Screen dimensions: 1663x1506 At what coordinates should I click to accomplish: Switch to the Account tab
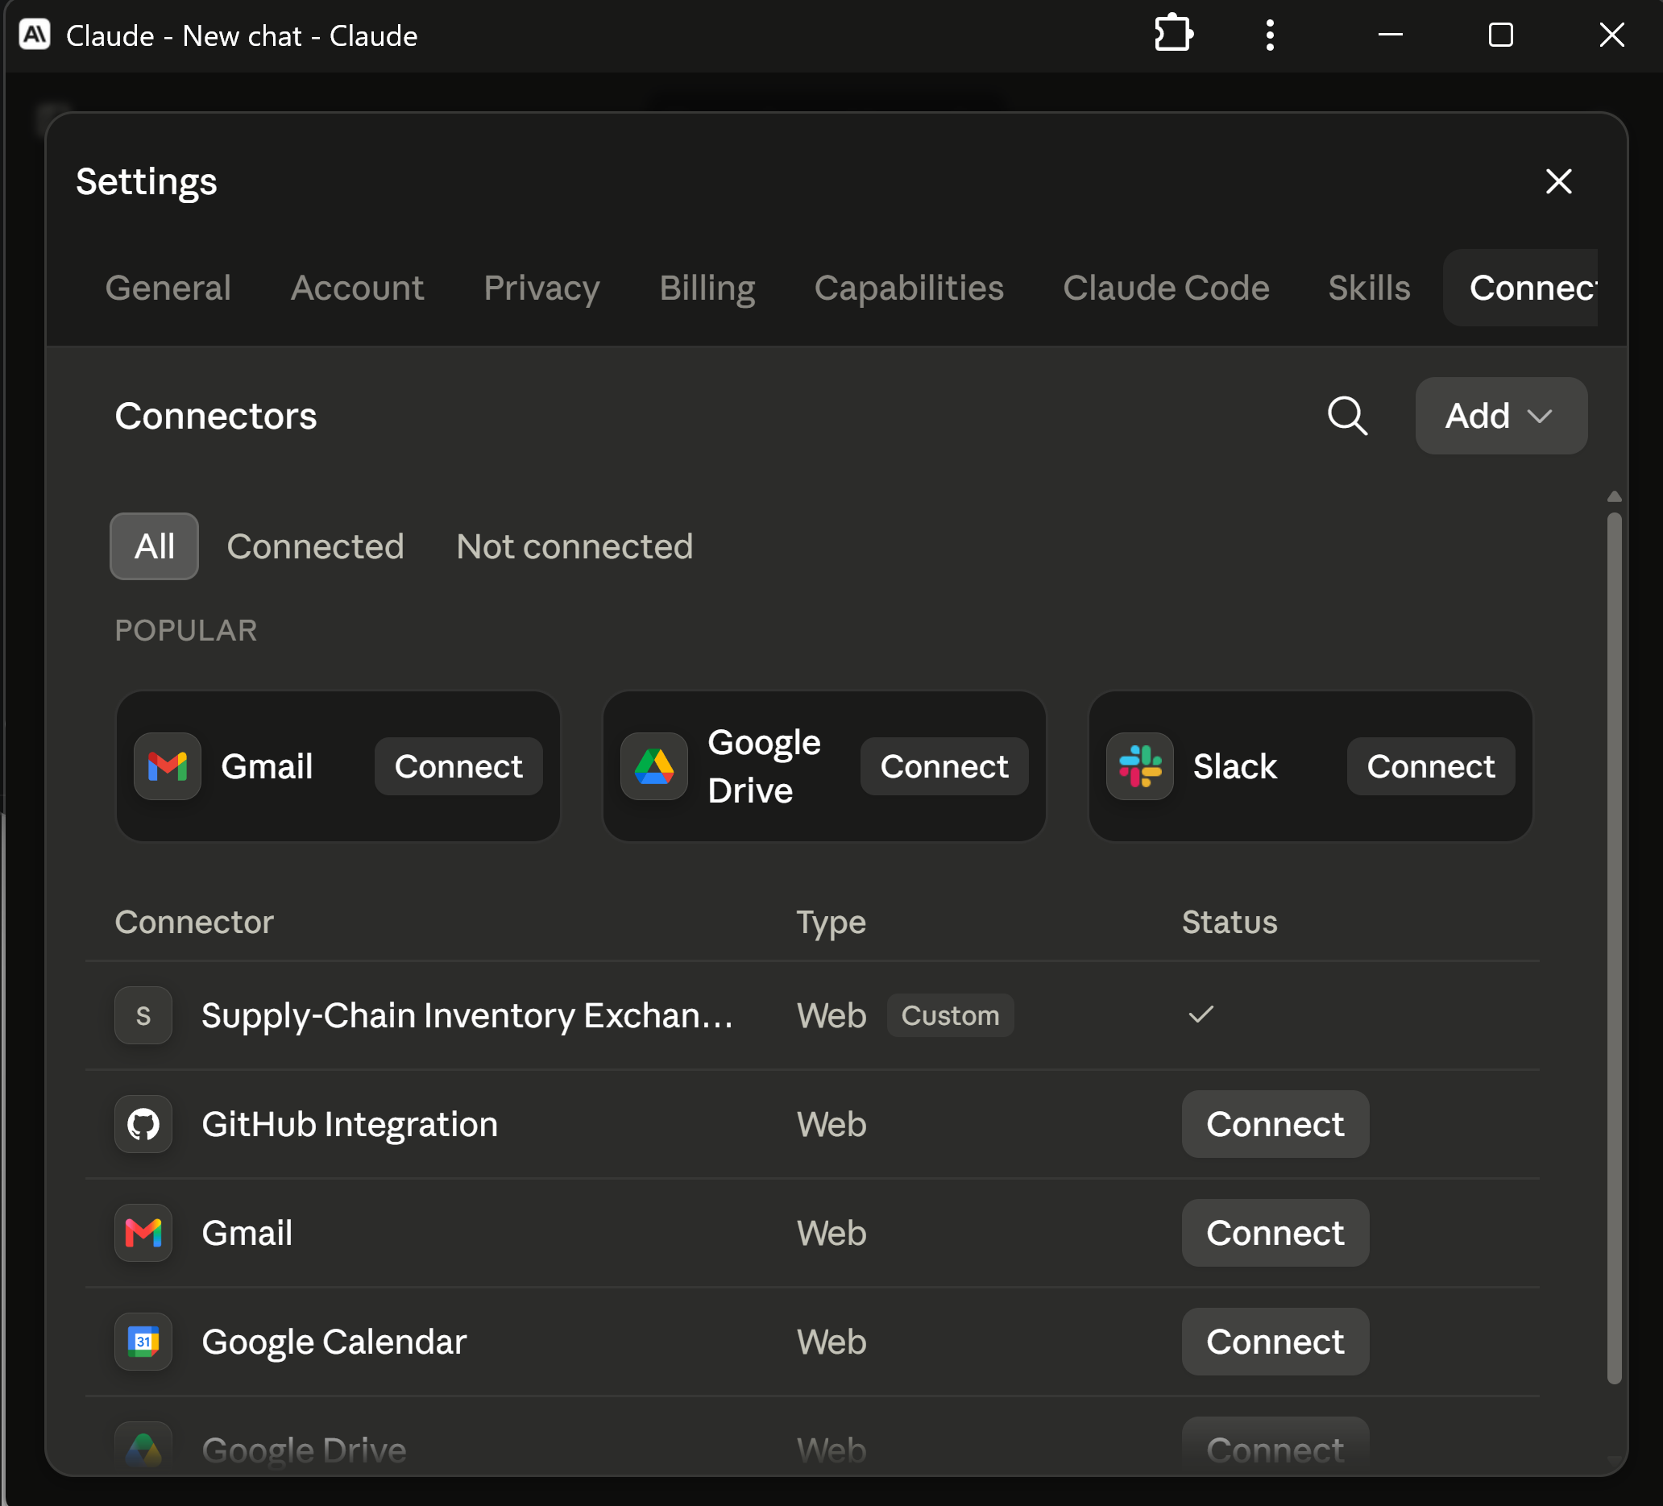pos(357,288)
